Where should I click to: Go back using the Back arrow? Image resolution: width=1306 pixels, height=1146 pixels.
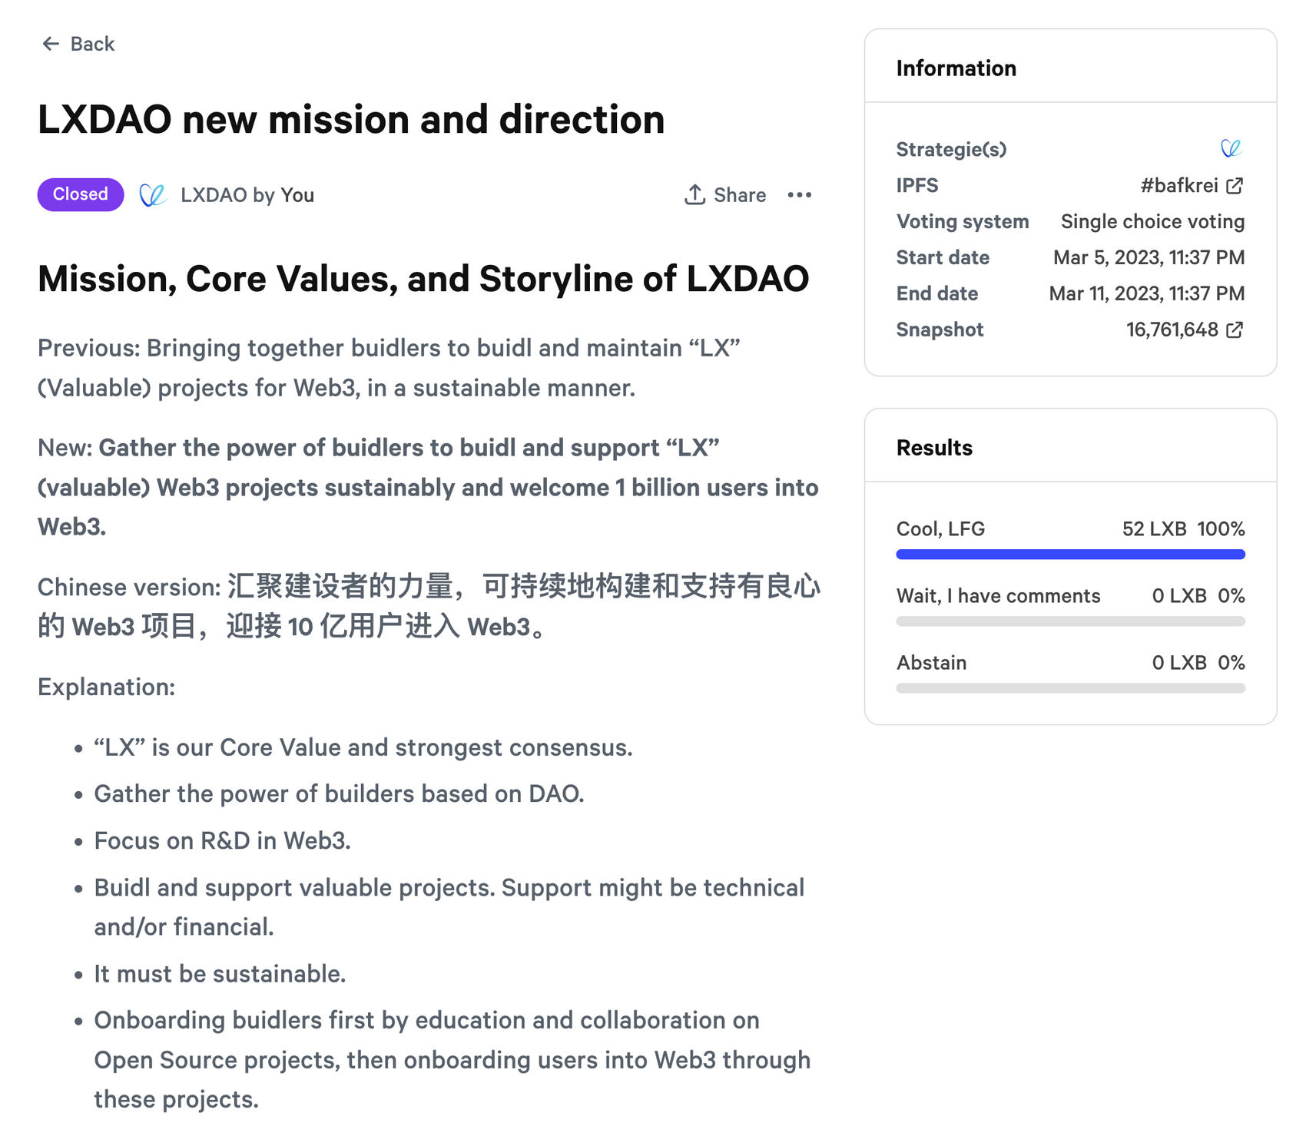coord(51,44)
